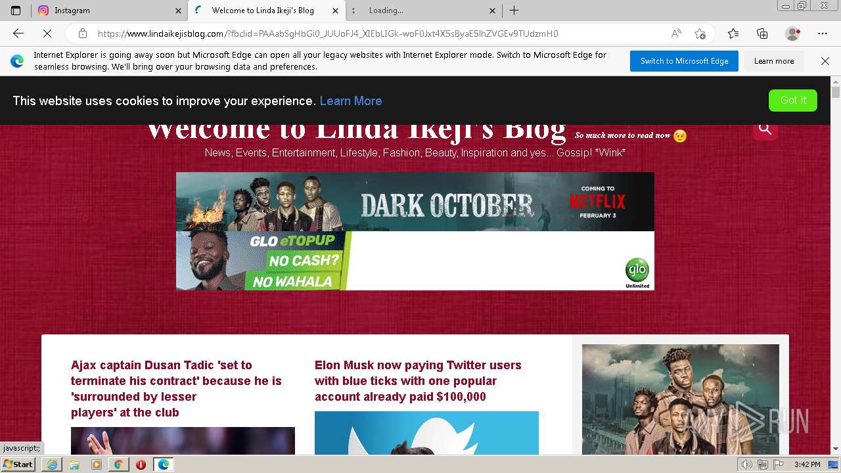Open the Collections panel

(762, 34)
